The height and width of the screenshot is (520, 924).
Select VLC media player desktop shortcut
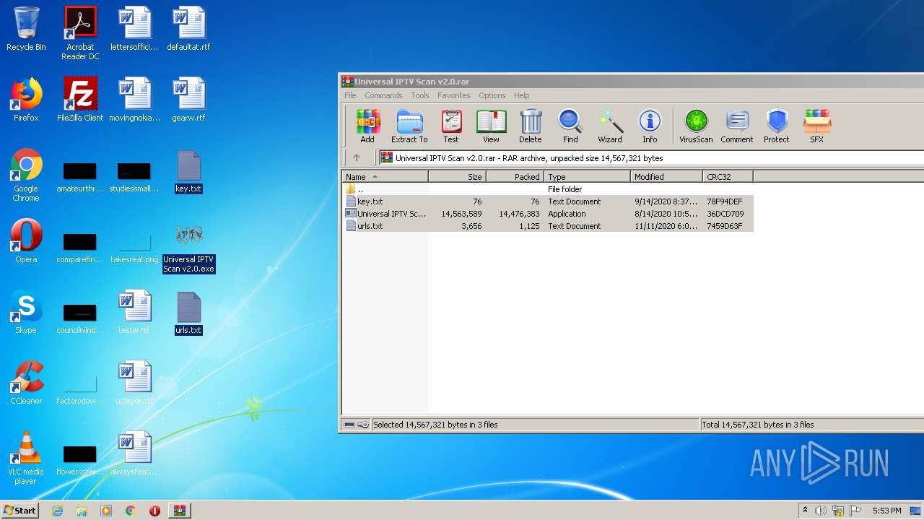[26, 457]
